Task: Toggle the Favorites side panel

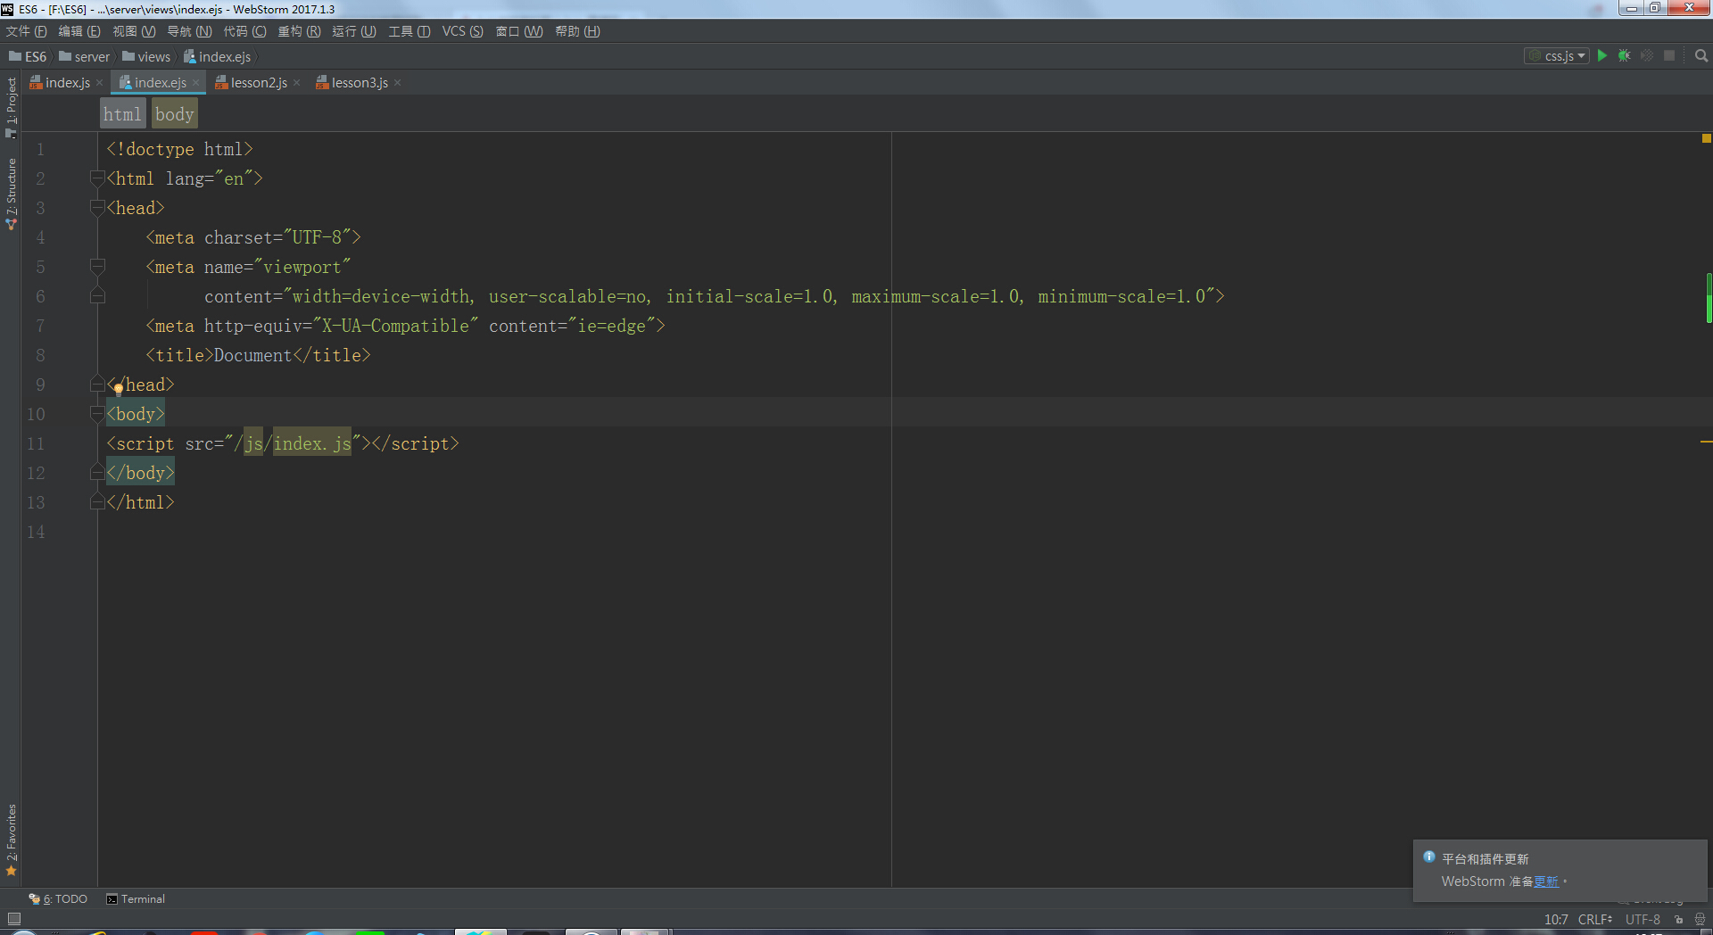Action: pyautogui.click(x=11, y=840)
